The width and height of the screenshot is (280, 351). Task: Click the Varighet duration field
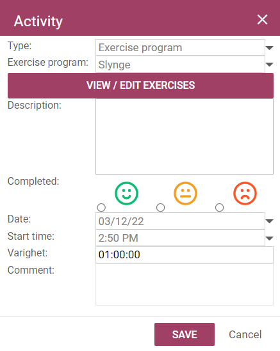pyautogui.click(x=185, y=254)
